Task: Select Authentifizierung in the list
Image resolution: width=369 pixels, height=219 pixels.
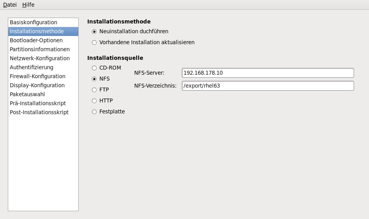Action: [x=31, y=67]
